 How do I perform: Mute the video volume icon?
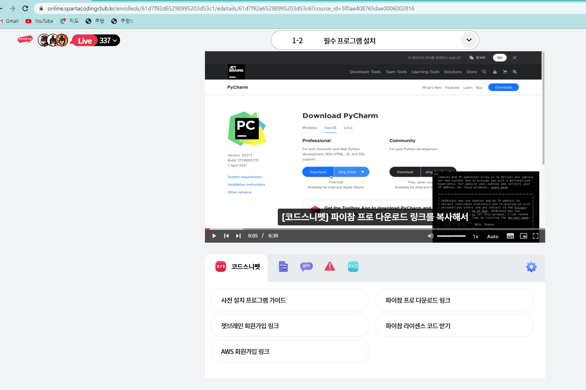point(430,236)
